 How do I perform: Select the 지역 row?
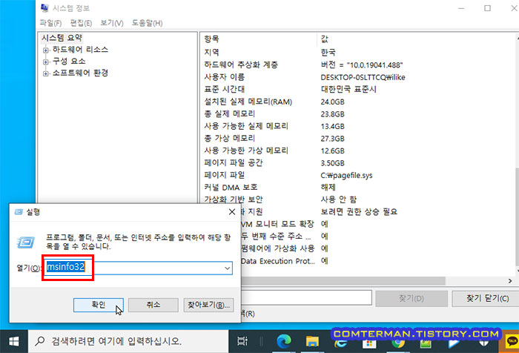coord(357,53)
